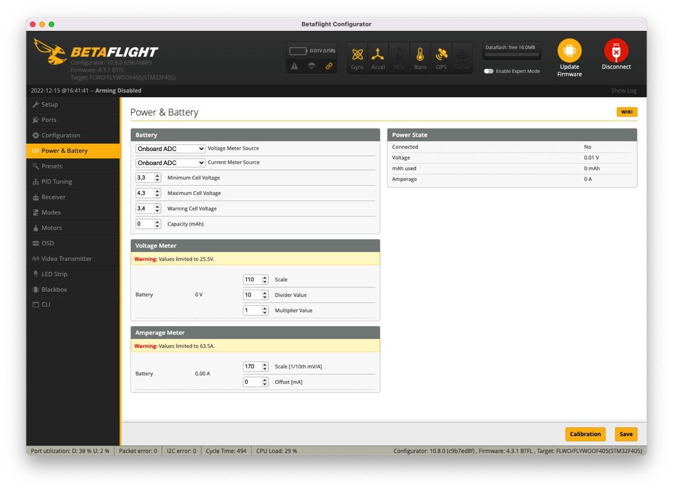Click "Port utilization: D: 38 % U: 2 %"

click(x=70, y=451)
